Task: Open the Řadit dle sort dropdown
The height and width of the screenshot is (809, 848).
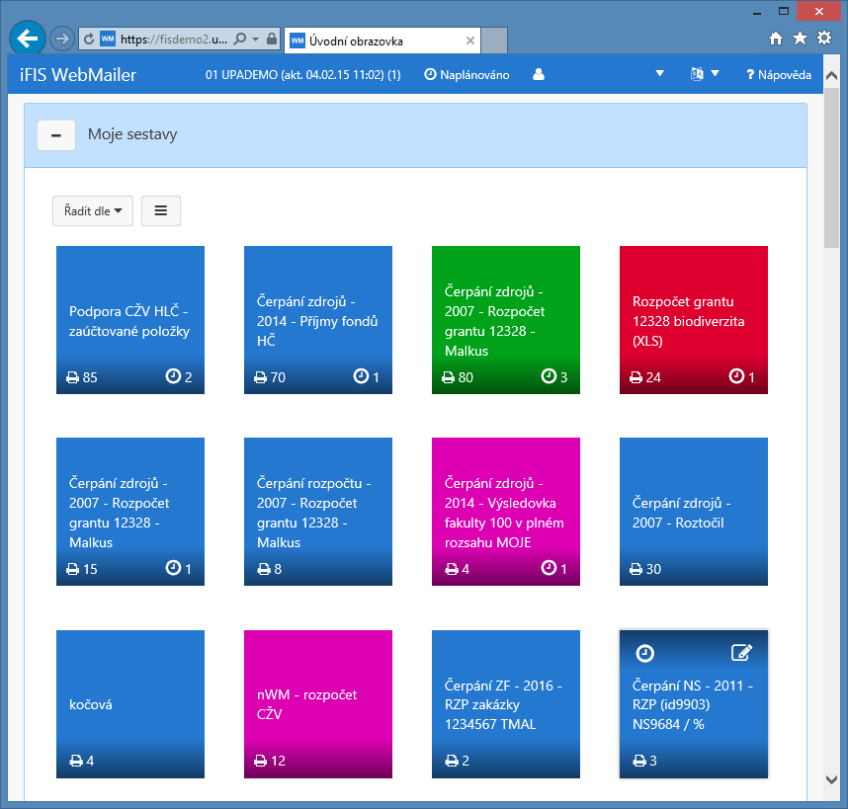Action: click(93, 210)
